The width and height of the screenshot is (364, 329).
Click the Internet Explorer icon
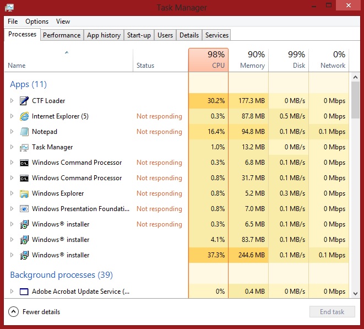24,116
